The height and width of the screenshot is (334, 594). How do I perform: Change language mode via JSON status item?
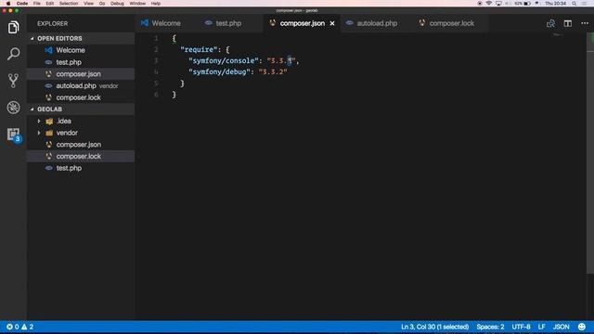pyautogui.click(x=561, y=327)
